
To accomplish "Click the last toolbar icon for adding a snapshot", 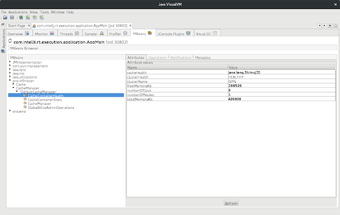I will [x=41, y=18].
